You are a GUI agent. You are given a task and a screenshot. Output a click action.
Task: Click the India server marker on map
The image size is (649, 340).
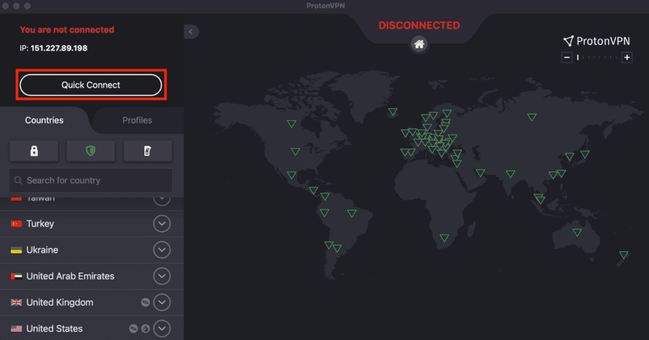click(510, 173)
